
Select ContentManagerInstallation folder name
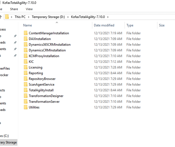click(49, 33)
